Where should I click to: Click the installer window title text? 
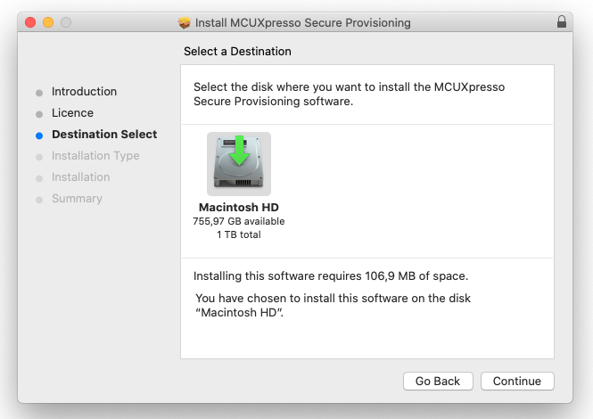(x=303, y=22)
